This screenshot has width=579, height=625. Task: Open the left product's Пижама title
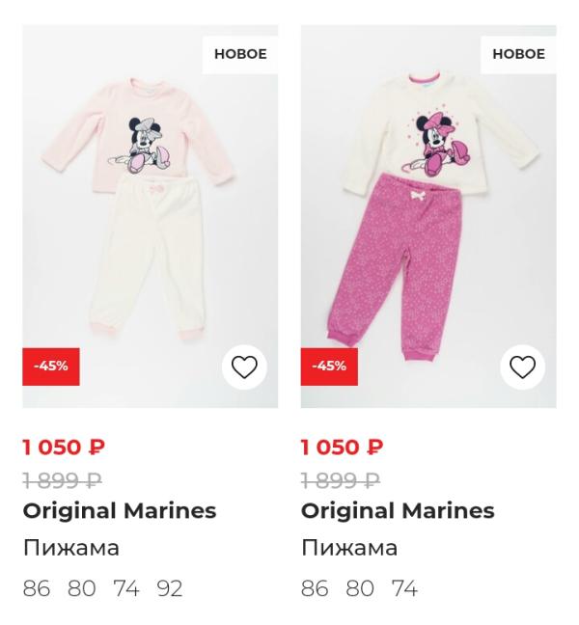(x=71, y=548)
